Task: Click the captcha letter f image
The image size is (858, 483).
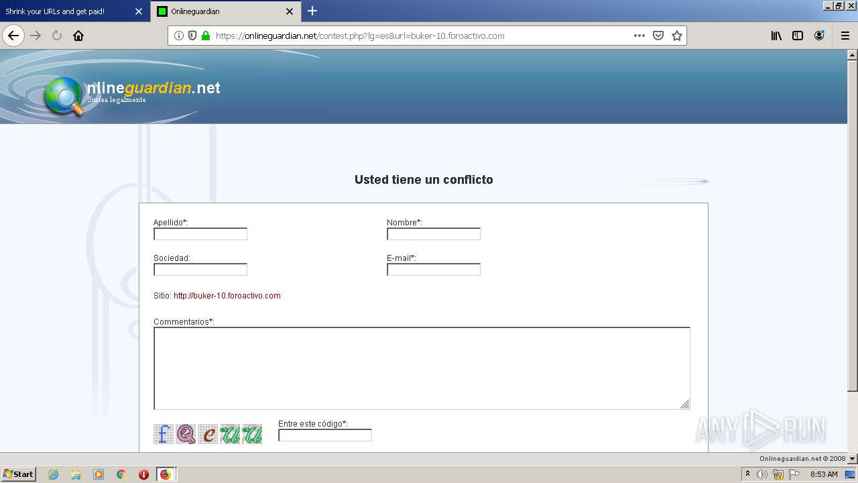Action: (x=164, y=434)
